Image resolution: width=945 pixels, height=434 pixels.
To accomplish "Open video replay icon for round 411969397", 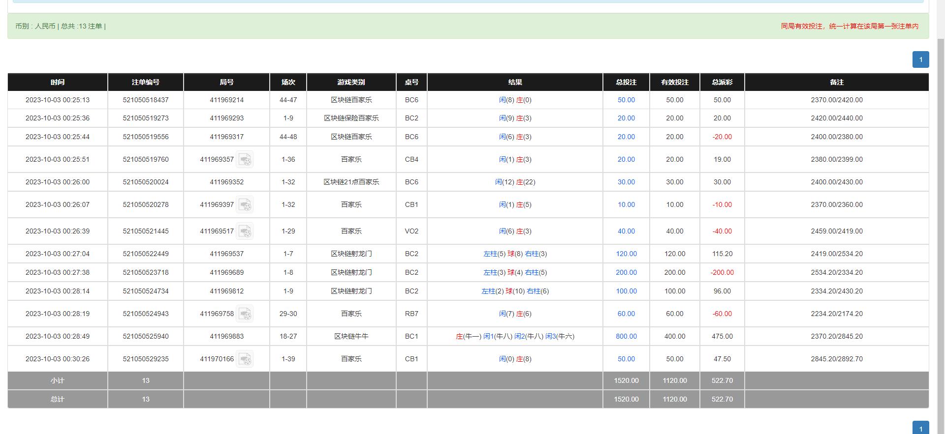I will 245,204.
